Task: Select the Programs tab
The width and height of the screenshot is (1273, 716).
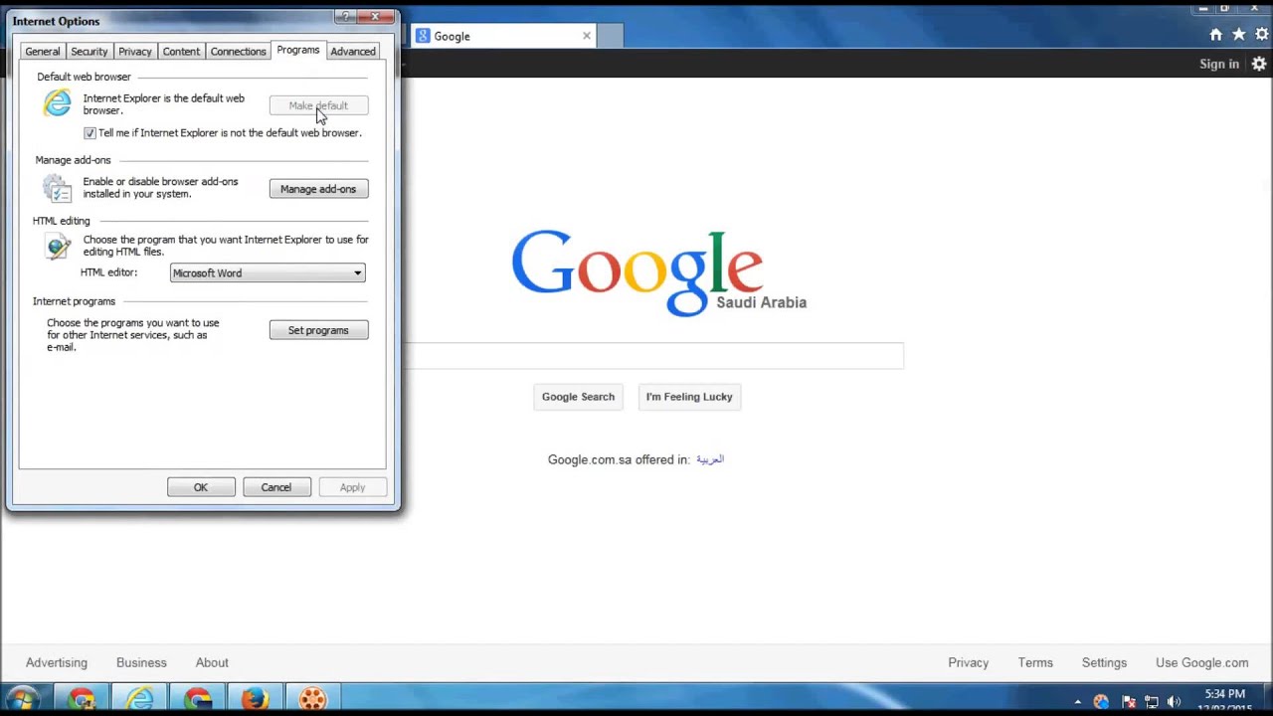Action: [298, 50]
